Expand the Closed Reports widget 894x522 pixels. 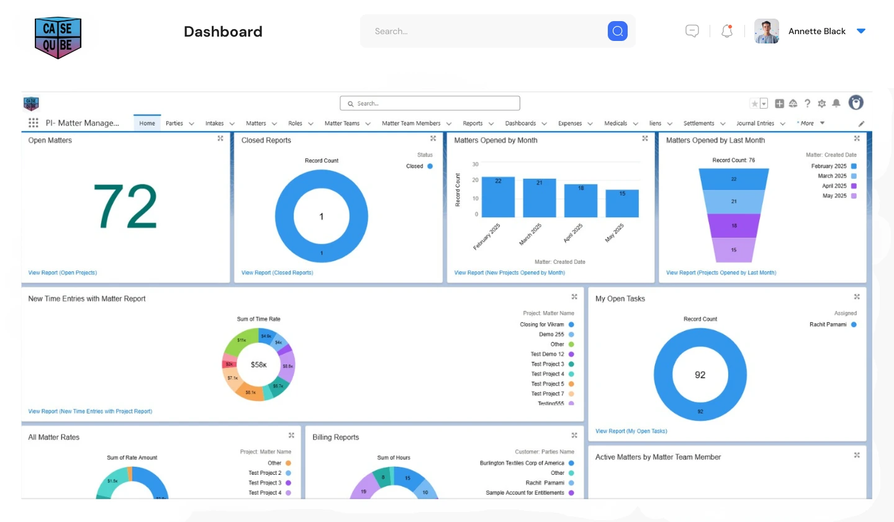pos(433,138)
